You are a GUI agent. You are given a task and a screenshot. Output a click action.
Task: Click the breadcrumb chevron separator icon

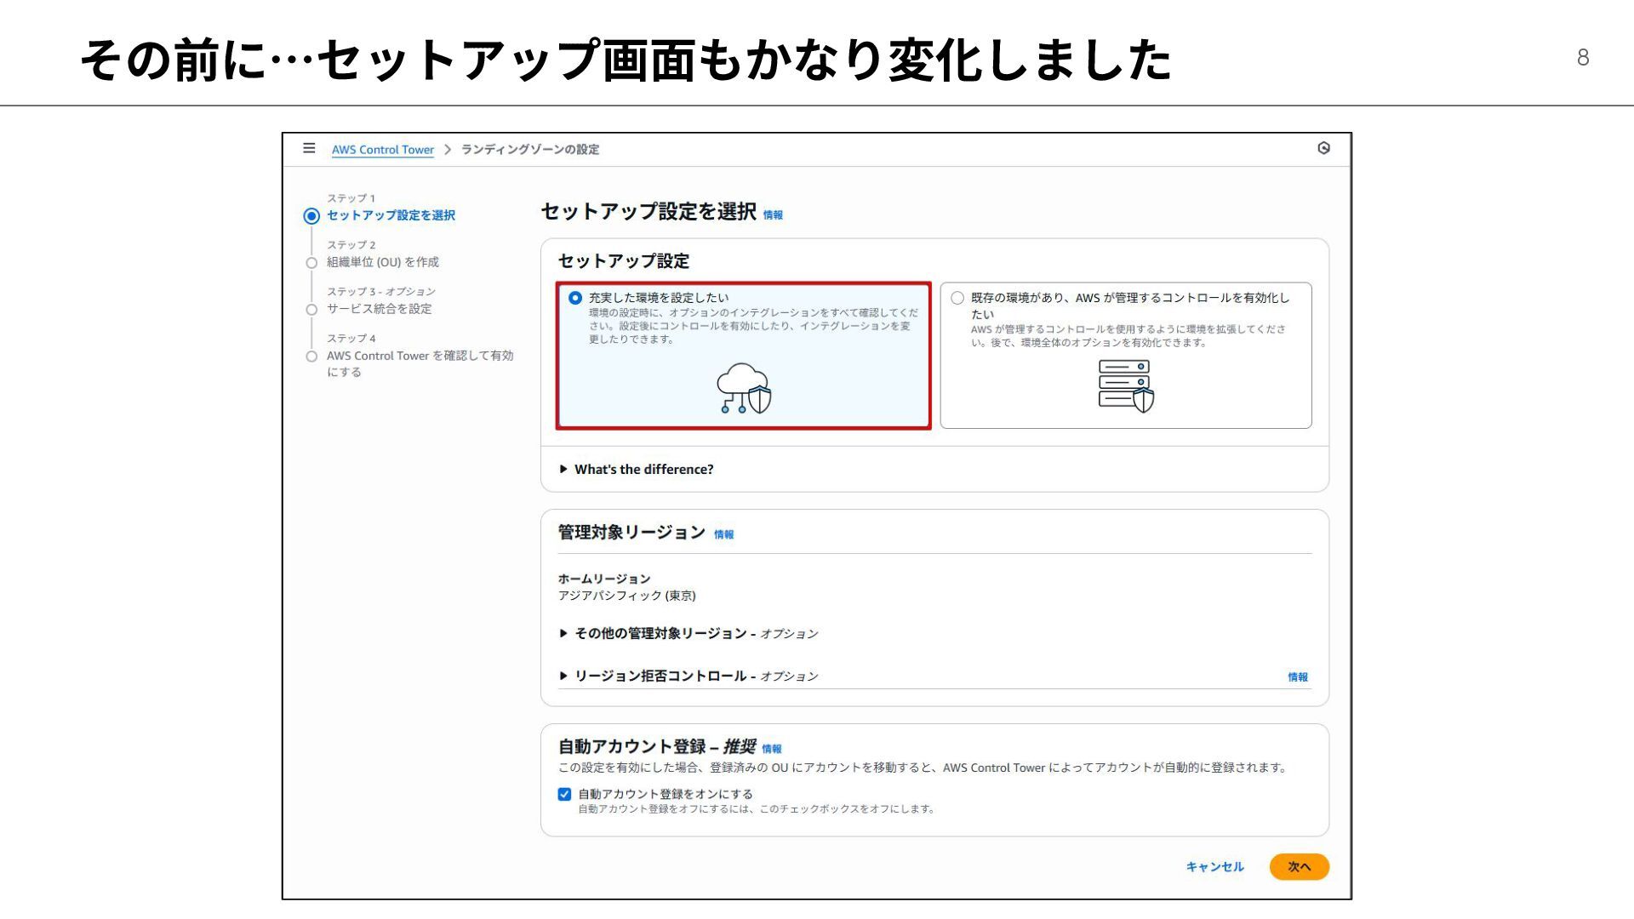pos(448,150)
